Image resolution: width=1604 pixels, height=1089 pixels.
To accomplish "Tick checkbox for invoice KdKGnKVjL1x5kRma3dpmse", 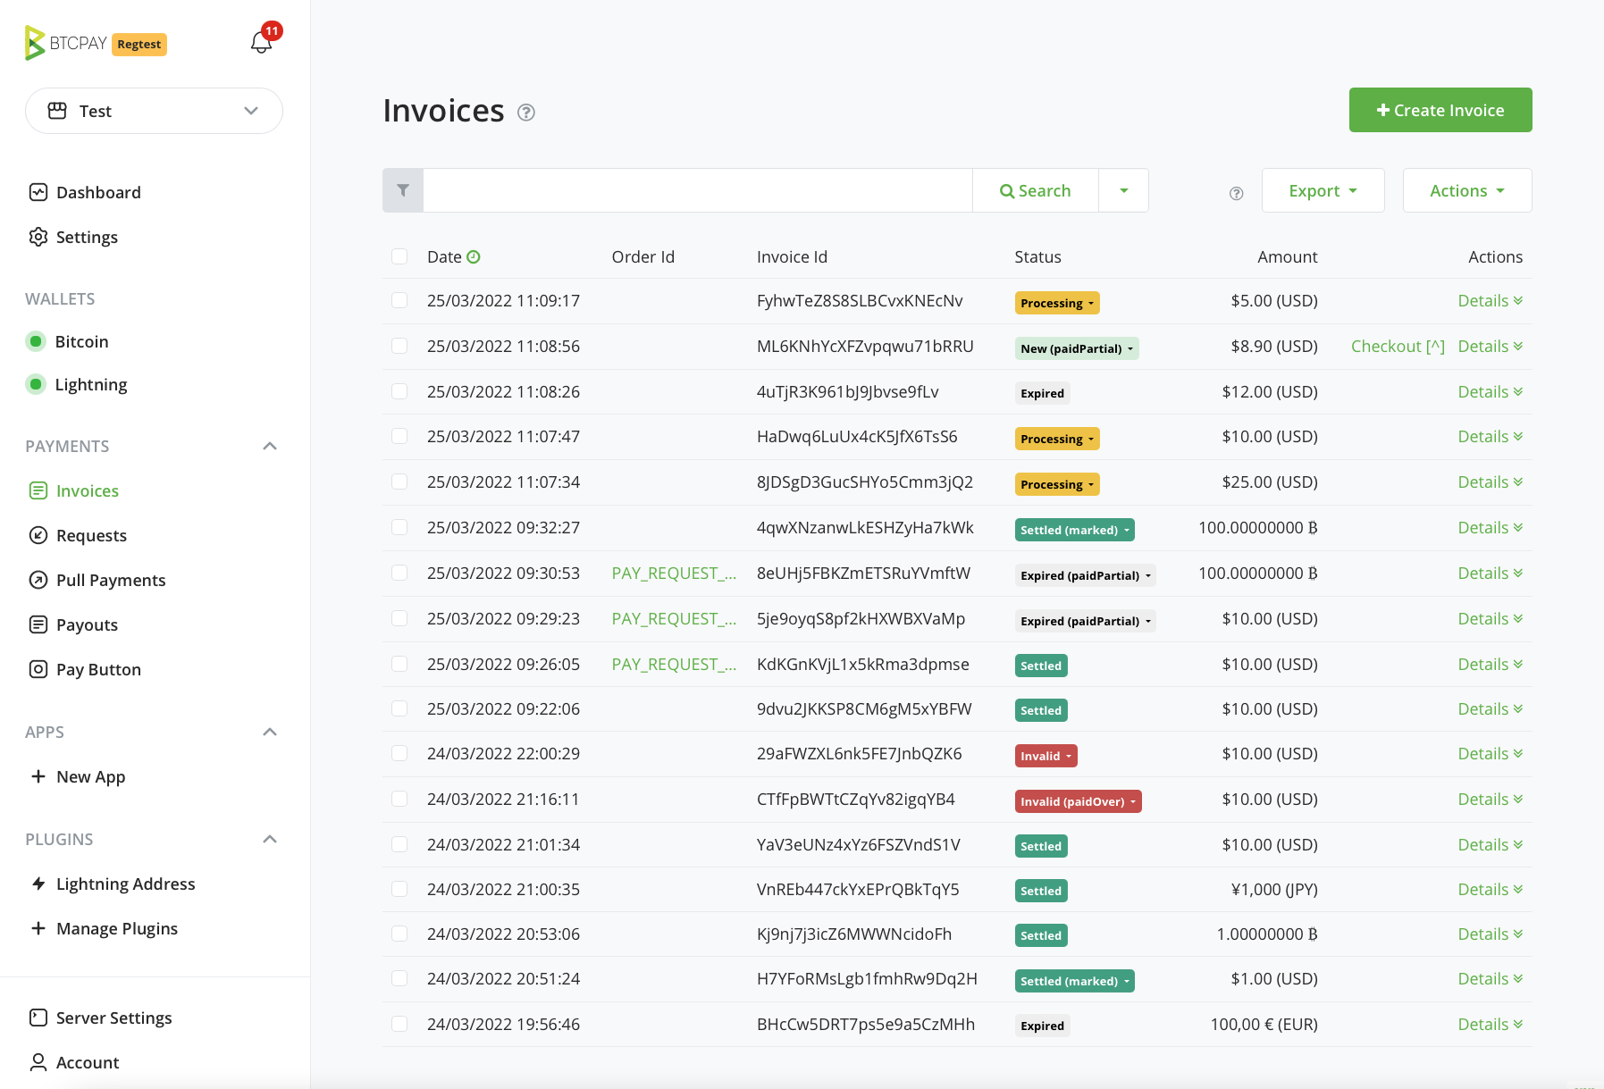I will (x=399, y=664).
